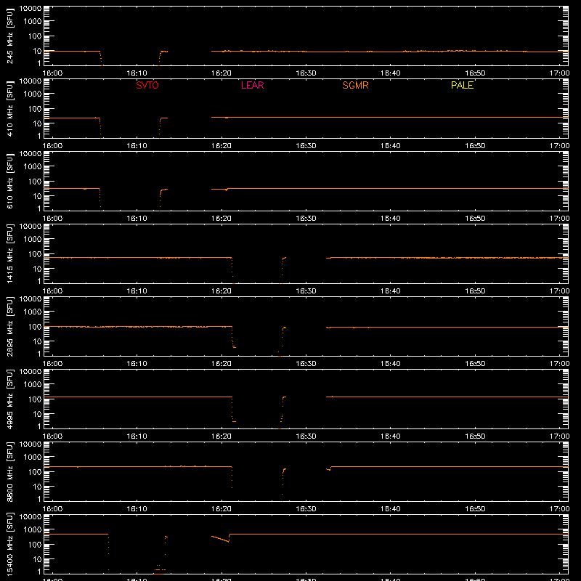Click the 100 y-axis label of 610 MHz panel

(35, 182)
